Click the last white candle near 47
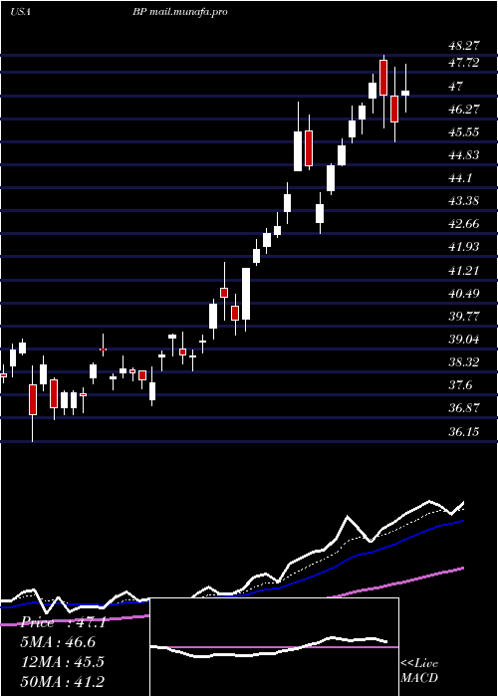498x697 pixels. 405,93
